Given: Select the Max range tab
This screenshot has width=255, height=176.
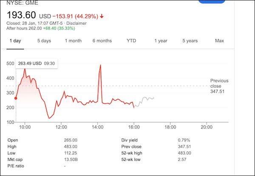Looking at the screenshot, I should [219, 41].
